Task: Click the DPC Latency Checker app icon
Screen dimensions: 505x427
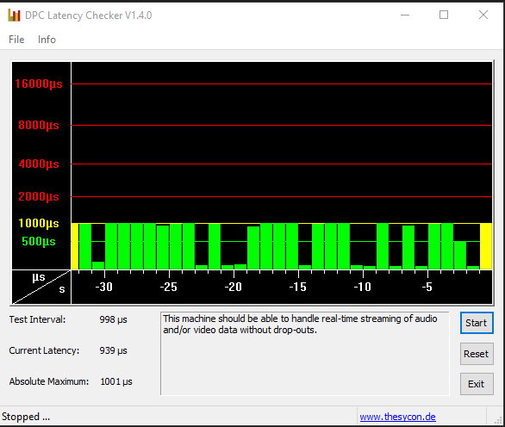Action: pyautogui.click(x=14, y=15)
